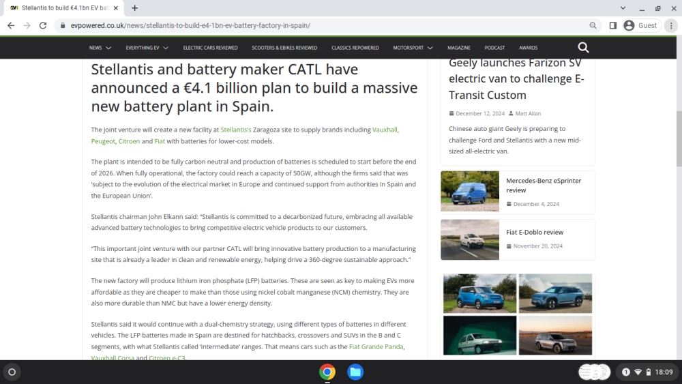Toggle the side panel icon

tap(613, 26)
